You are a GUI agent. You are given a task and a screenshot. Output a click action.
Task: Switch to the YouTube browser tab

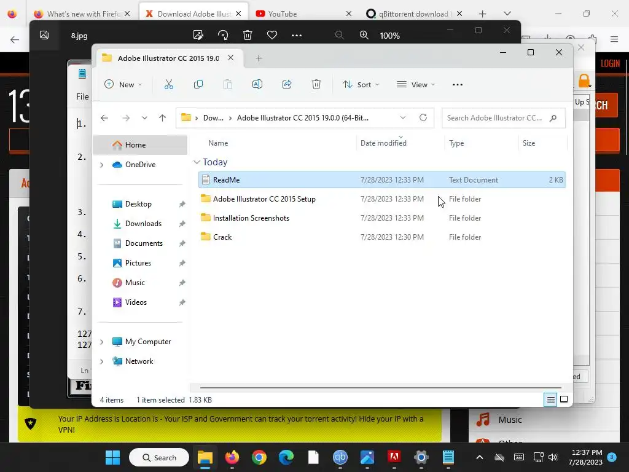coord(303,14)
